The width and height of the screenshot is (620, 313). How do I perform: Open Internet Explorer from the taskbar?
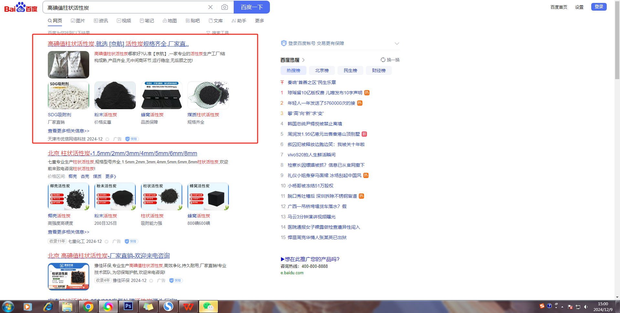(48, 307)
